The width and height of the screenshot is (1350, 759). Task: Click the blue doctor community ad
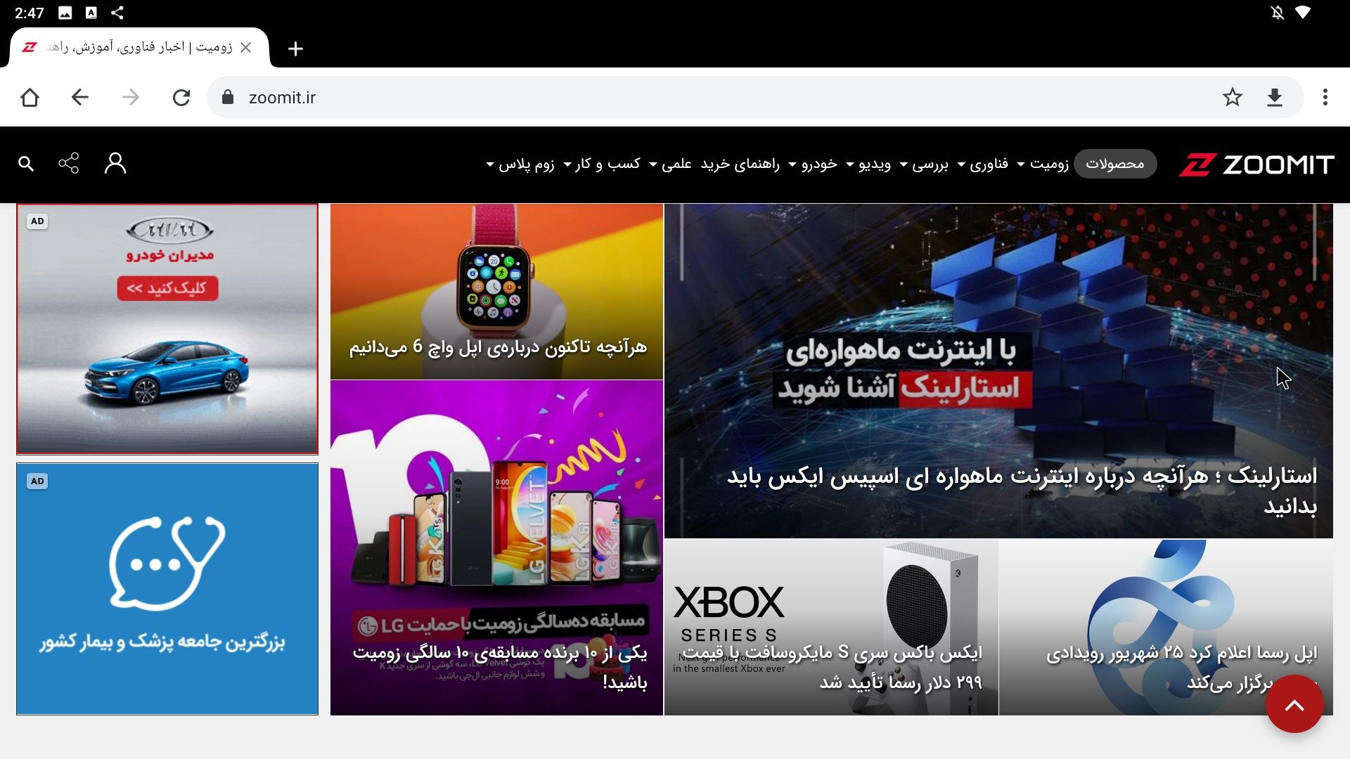(x=167, y=589)
